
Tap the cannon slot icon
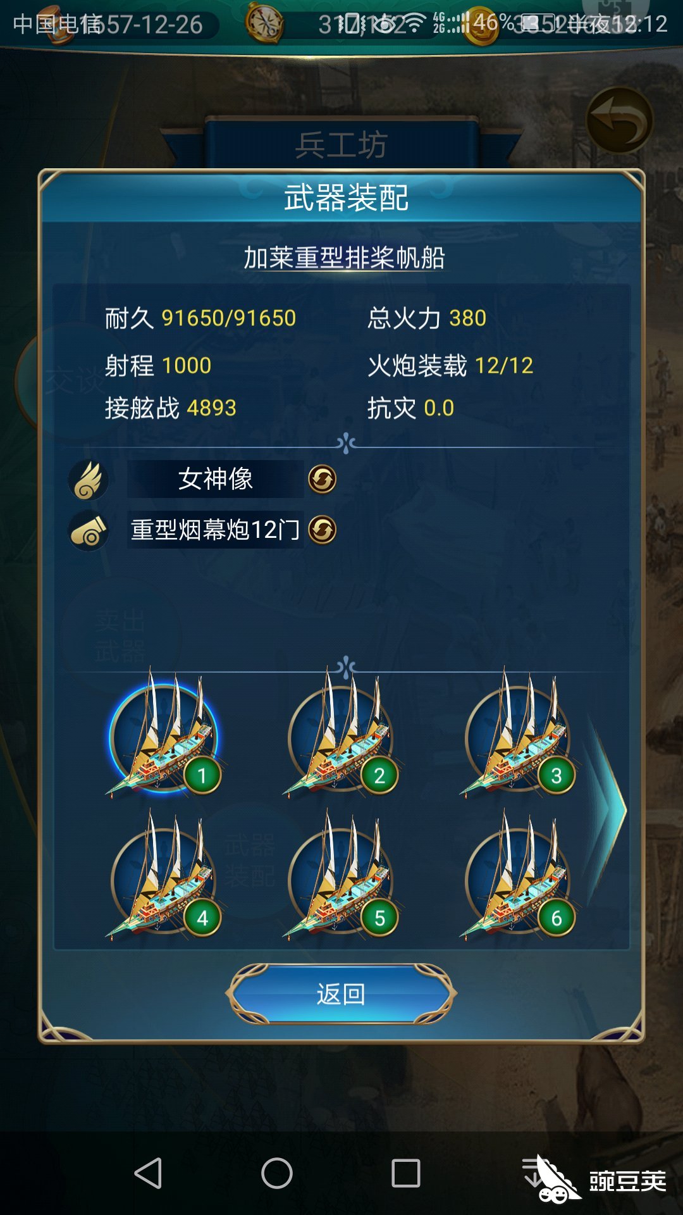pos(89,531)
